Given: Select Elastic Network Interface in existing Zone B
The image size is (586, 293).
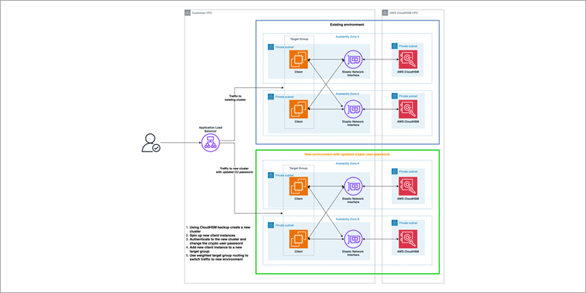Looking at the screenshot, I should (x=353, y=109).
